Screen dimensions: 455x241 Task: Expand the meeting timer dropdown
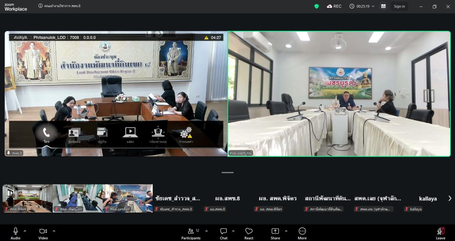click(x=373, y=6)
